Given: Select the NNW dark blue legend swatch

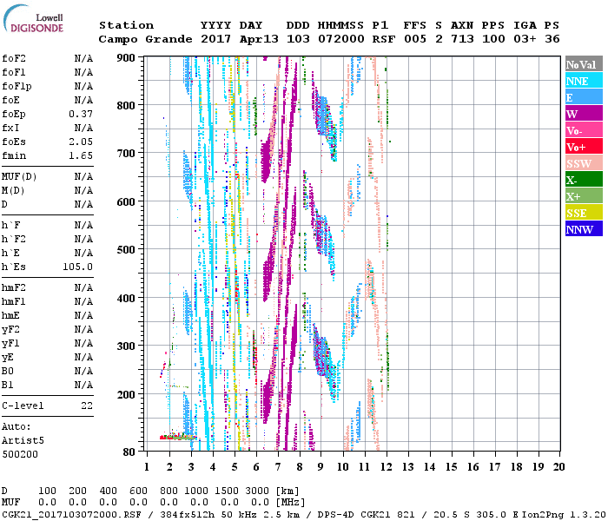Looking at the screenshot, I should coord(584,228).
